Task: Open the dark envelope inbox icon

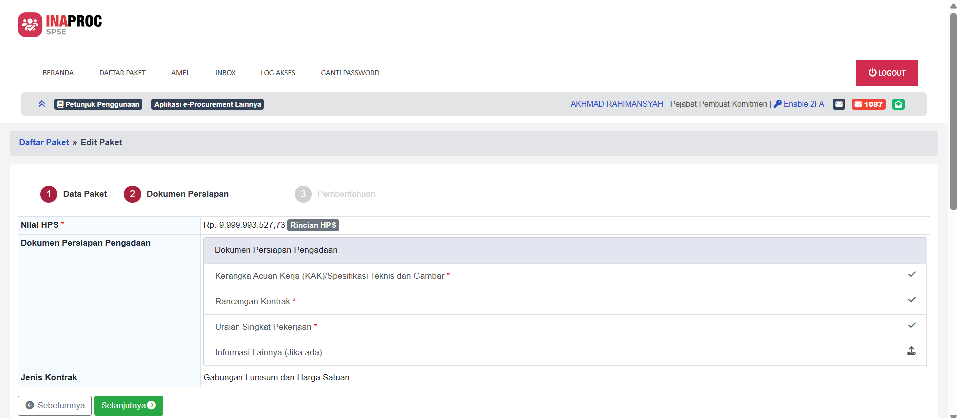Action: click(839, 104)
